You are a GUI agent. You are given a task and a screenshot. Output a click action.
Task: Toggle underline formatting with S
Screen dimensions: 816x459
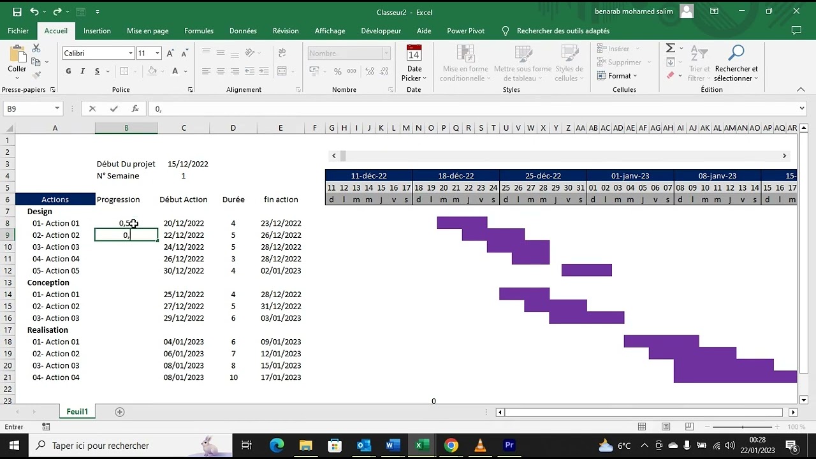tap(97, 71)
